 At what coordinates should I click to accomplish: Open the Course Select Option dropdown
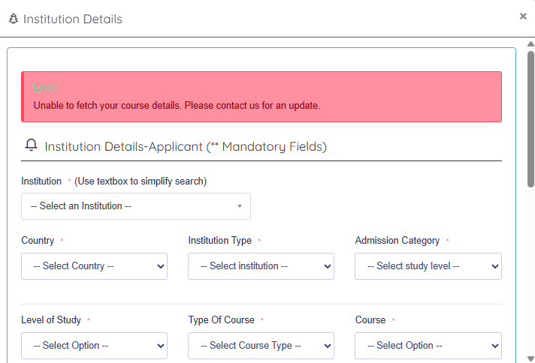pos(428,346)
